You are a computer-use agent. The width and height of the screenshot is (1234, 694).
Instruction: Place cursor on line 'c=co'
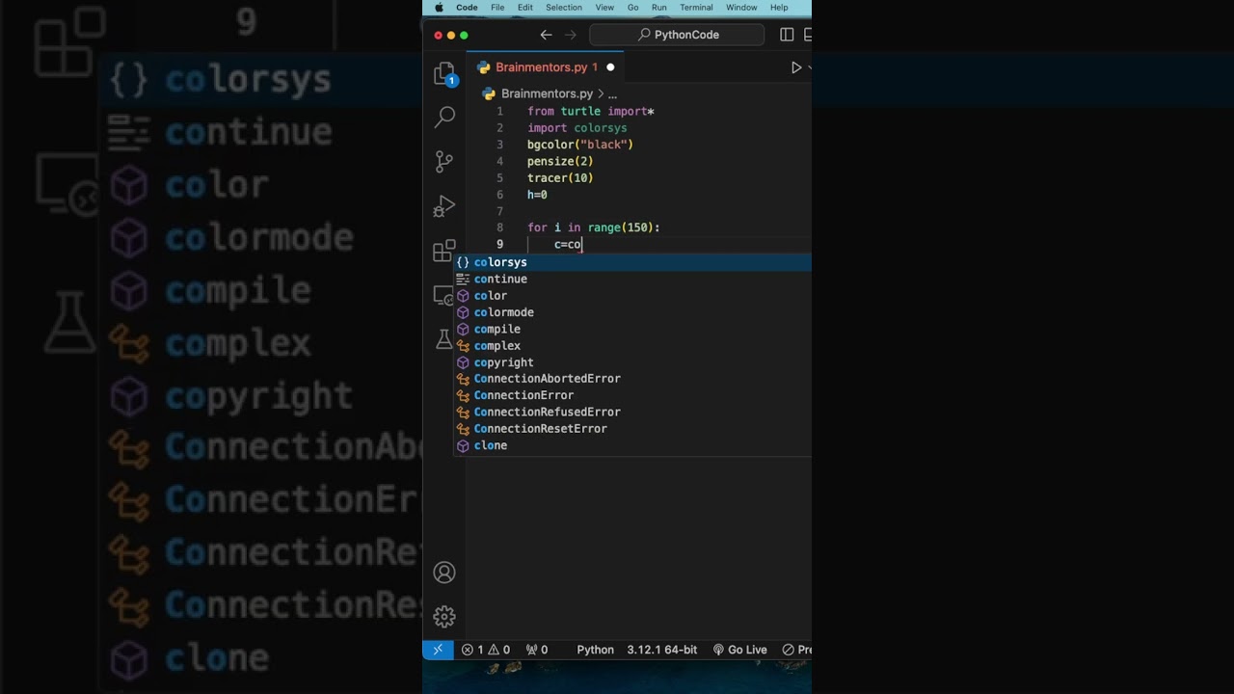[x=568, y=245]
